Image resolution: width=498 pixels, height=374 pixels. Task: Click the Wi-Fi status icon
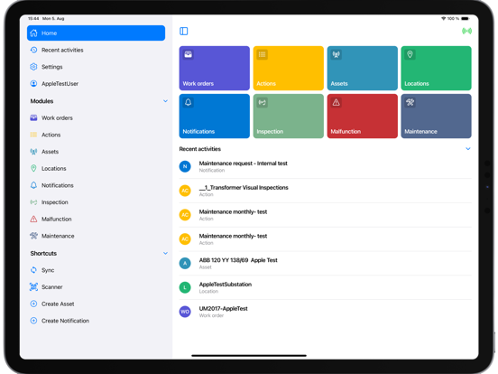pyautogui.click(x=443, y=18)
